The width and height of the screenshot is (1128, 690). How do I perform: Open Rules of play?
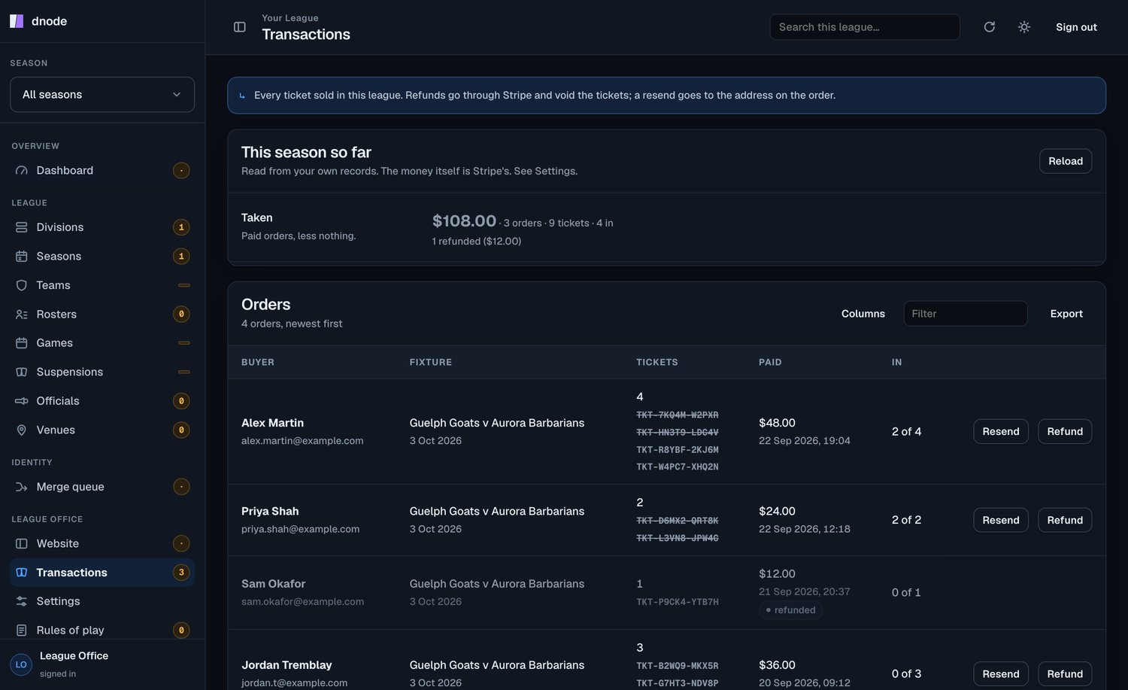coord(102,631)
